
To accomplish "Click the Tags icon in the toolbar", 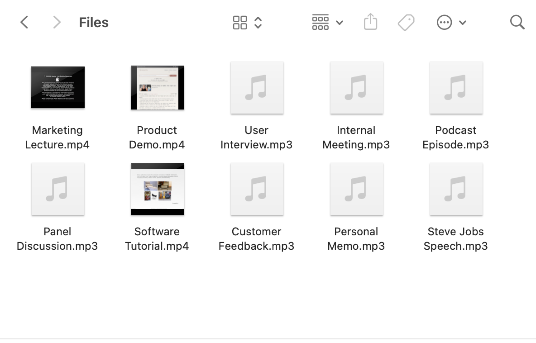I will tap(406, 22).
